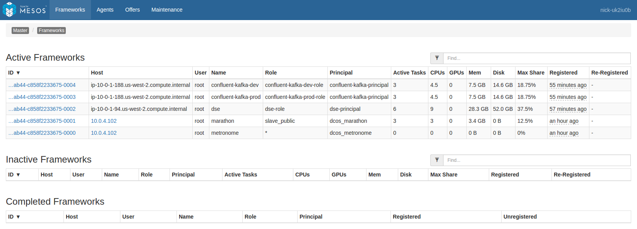Go to the Maintenance tab

pyautogui.click(x=167, y=10)
